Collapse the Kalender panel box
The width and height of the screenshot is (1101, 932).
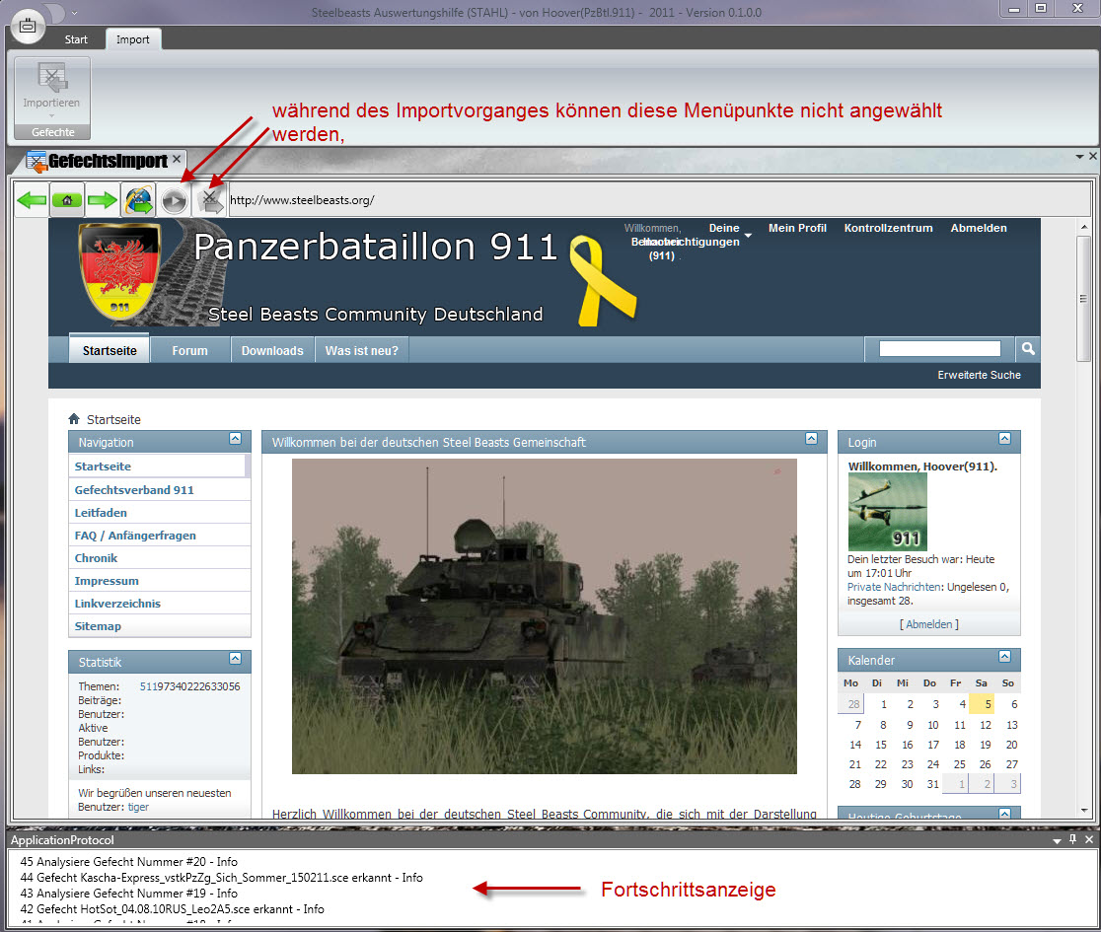[x=1004, y=656]
